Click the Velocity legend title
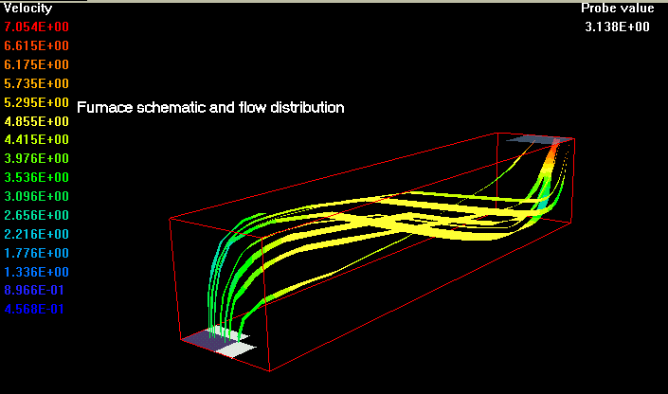 point(27,9)
